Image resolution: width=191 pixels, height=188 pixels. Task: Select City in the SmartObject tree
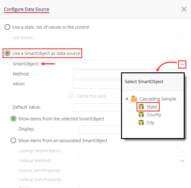150,123
